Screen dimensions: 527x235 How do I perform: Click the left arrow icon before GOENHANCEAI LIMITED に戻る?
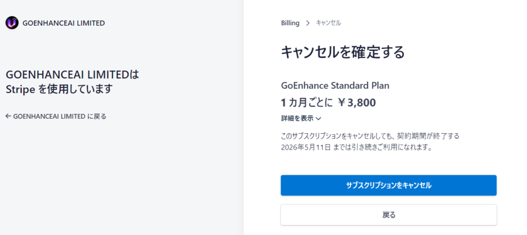[x=8, y=116]
